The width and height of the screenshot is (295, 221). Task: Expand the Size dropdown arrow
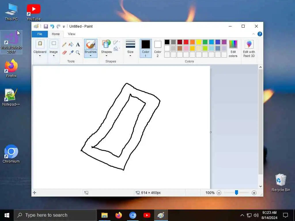click(x=131, y=56)
